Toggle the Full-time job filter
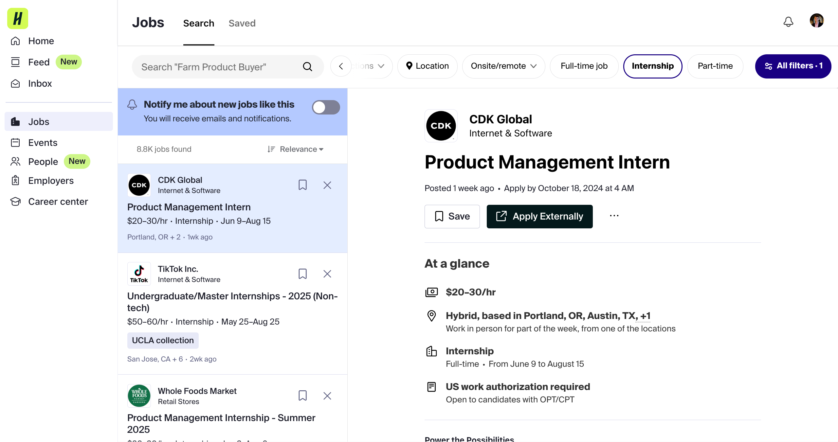 click(584, 66)
